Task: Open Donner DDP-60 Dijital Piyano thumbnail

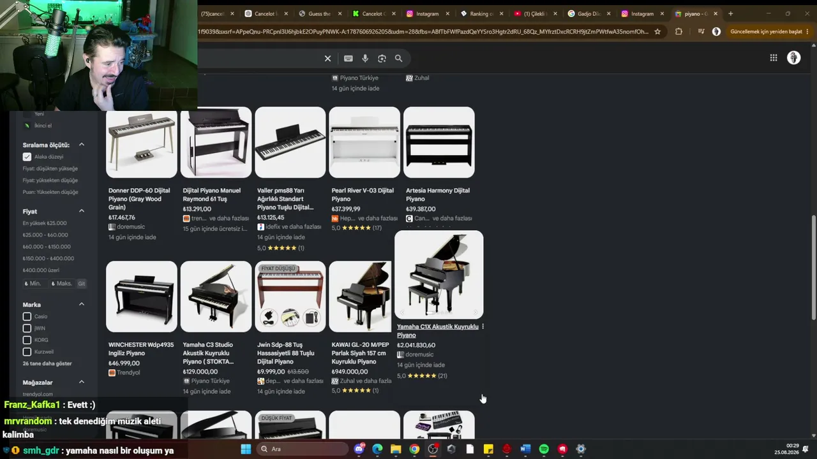Action: tap(142, 142)
